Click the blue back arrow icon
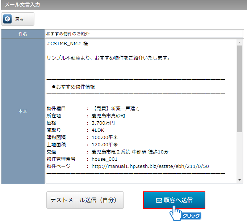 7,19
